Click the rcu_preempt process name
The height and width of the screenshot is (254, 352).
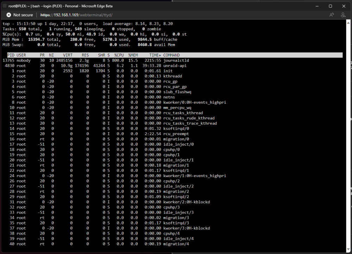(176, 134)
